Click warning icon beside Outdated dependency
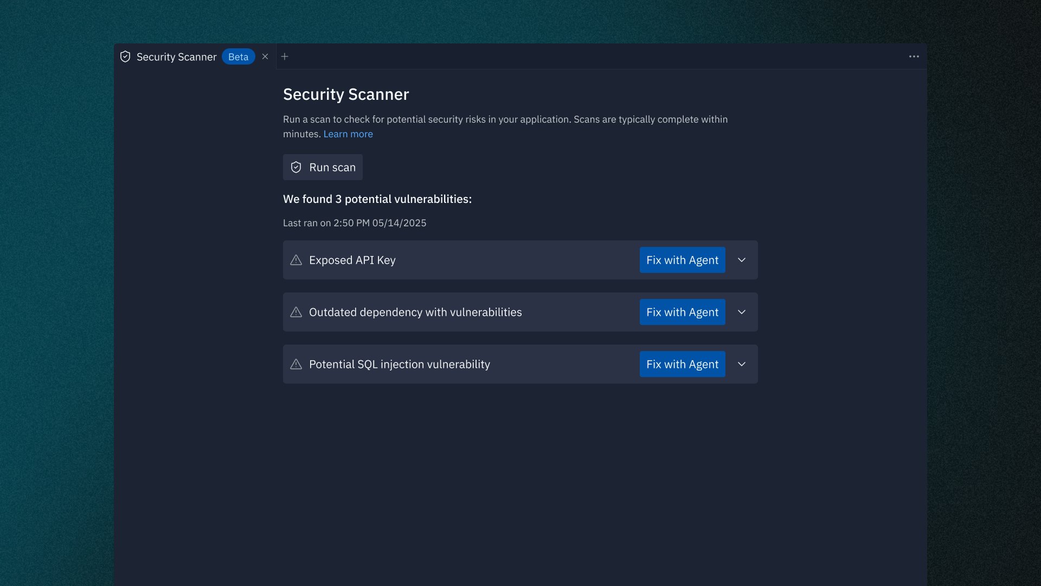 point(296,312)
